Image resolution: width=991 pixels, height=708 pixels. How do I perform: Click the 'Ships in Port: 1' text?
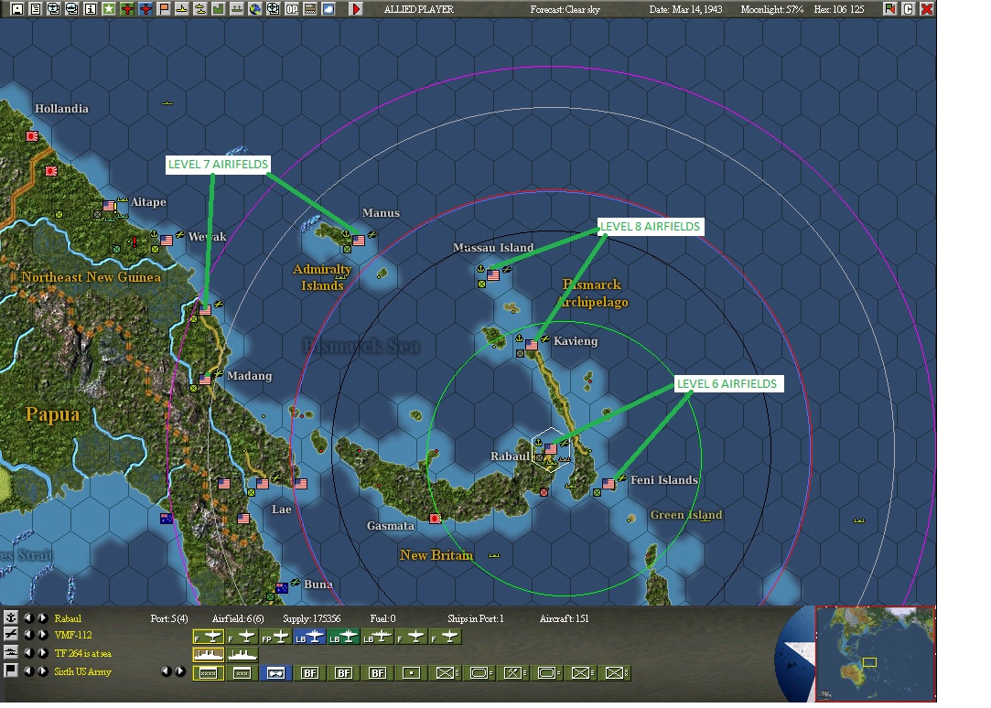coord(475,618)
